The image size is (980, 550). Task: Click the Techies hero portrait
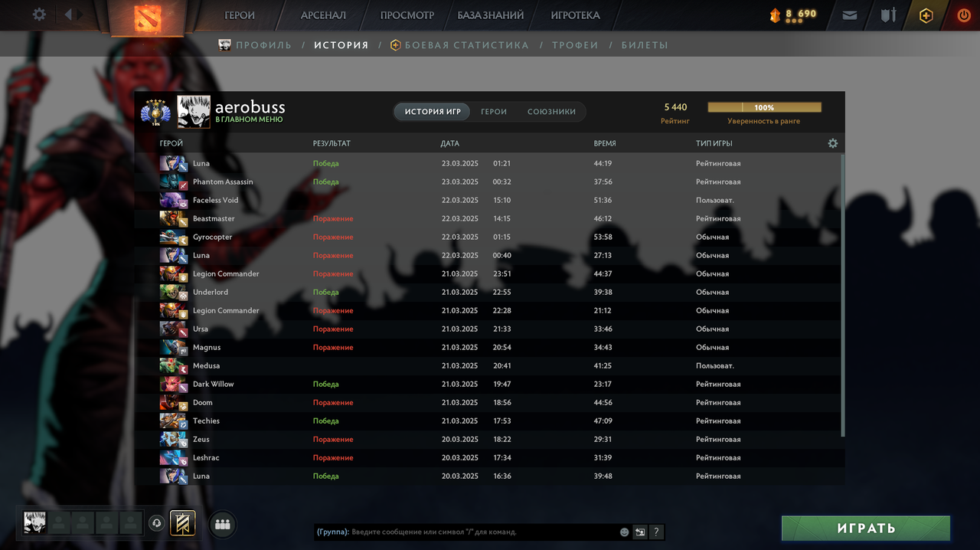coord(174,421)
